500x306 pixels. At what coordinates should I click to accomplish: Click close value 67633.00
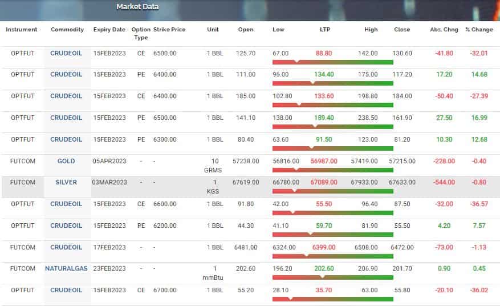tap(402, 182)
